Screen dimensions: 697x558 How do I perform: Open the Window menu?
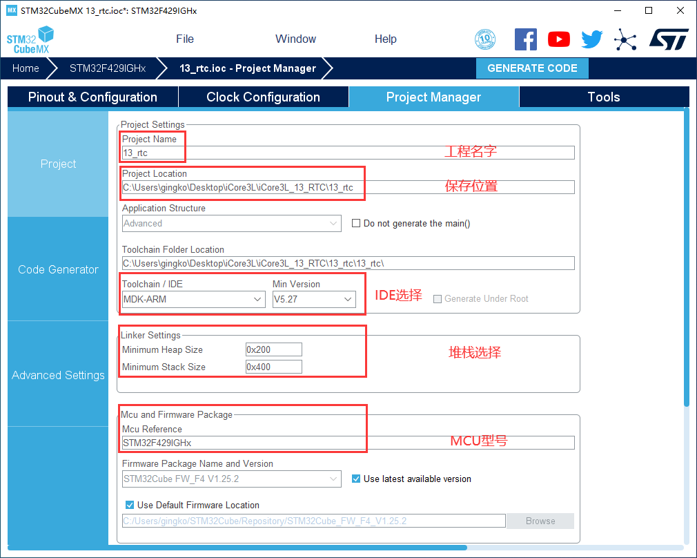pyautogui.click(x=295, y=39)
